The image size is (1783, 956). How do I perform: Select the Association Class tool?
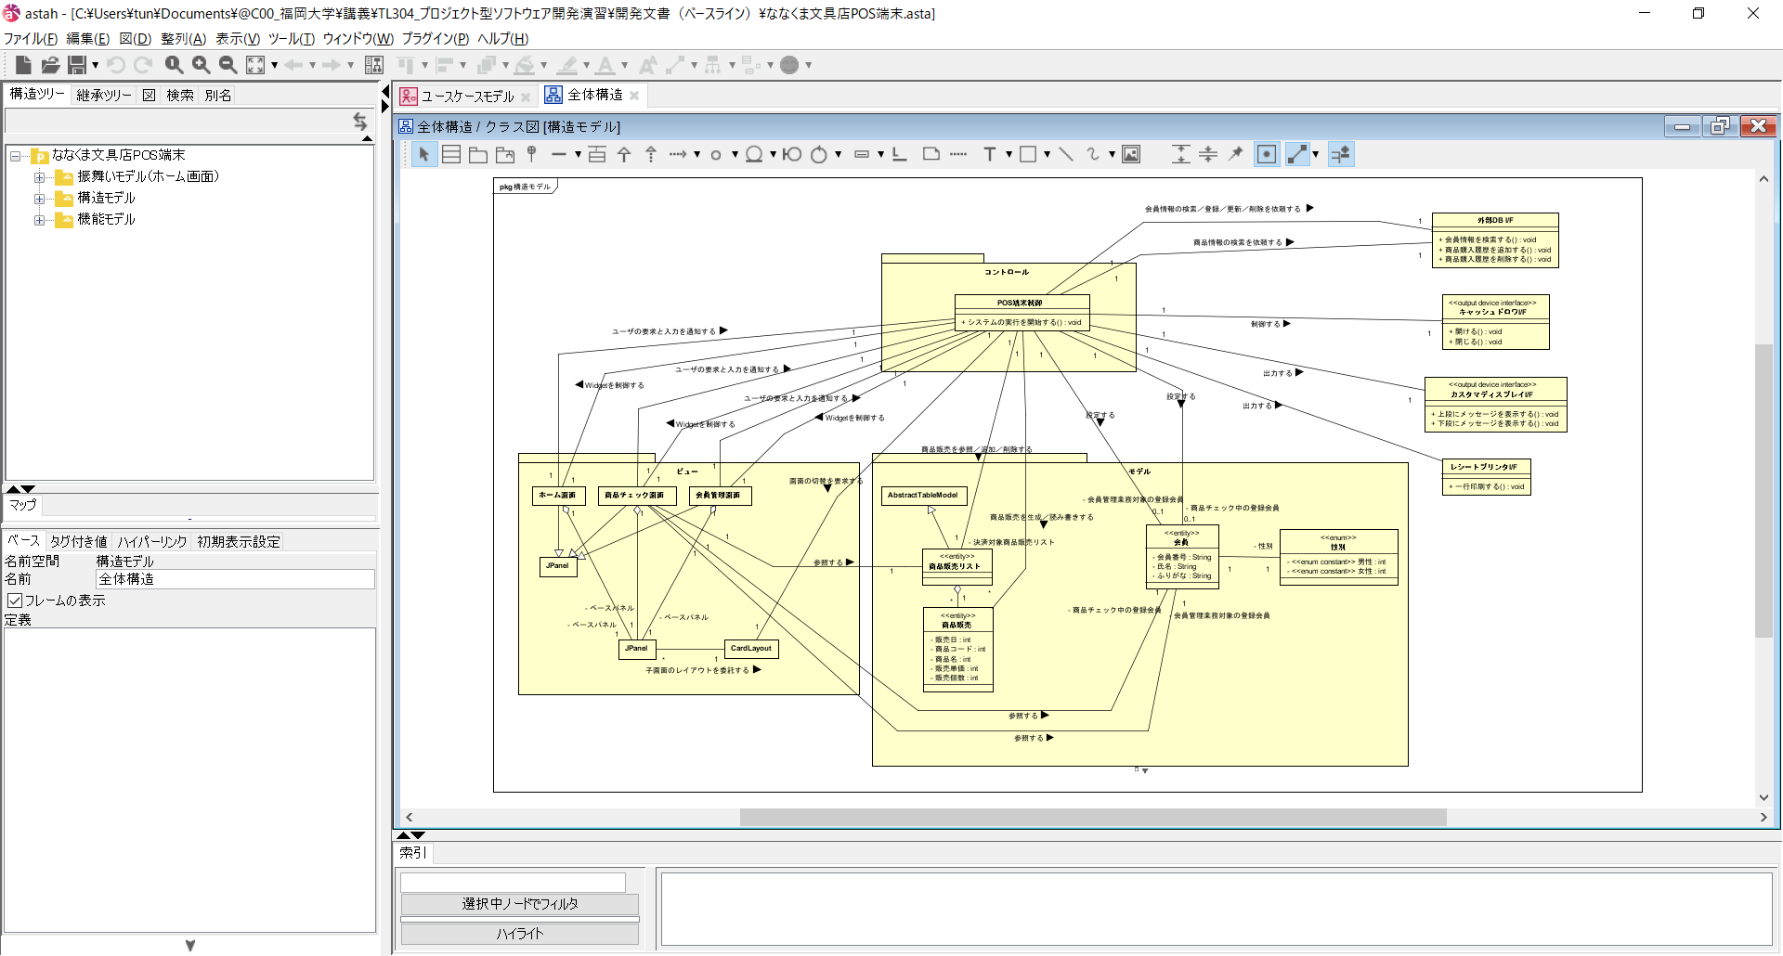(597, 154)
